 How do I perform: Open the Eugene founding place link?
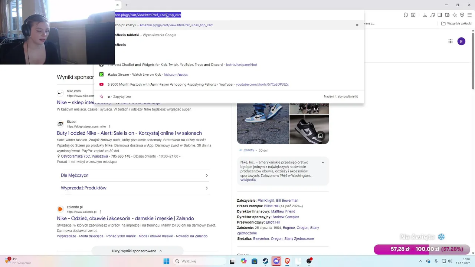[x=289, y=228]
